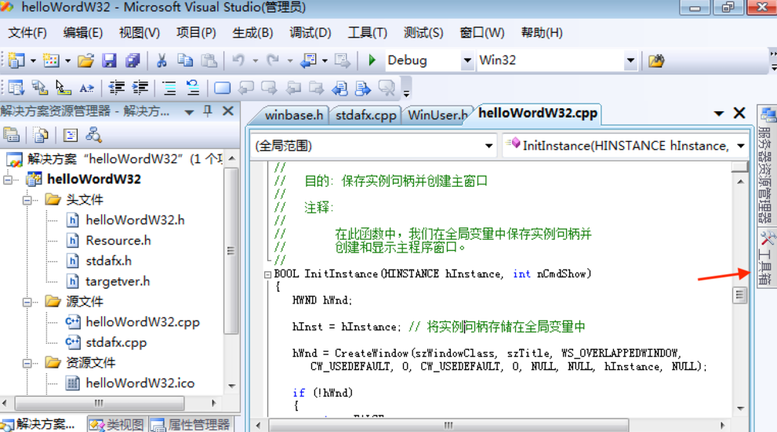777x432 pixels.
Task: Open the 文件(F) menu
Action: (27, 33)
